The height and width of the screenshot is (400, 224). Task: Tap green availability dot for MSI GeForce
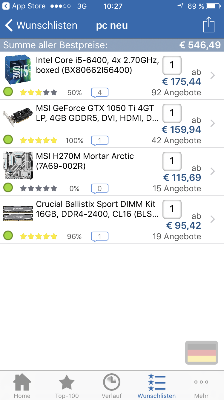pos(8,140)
